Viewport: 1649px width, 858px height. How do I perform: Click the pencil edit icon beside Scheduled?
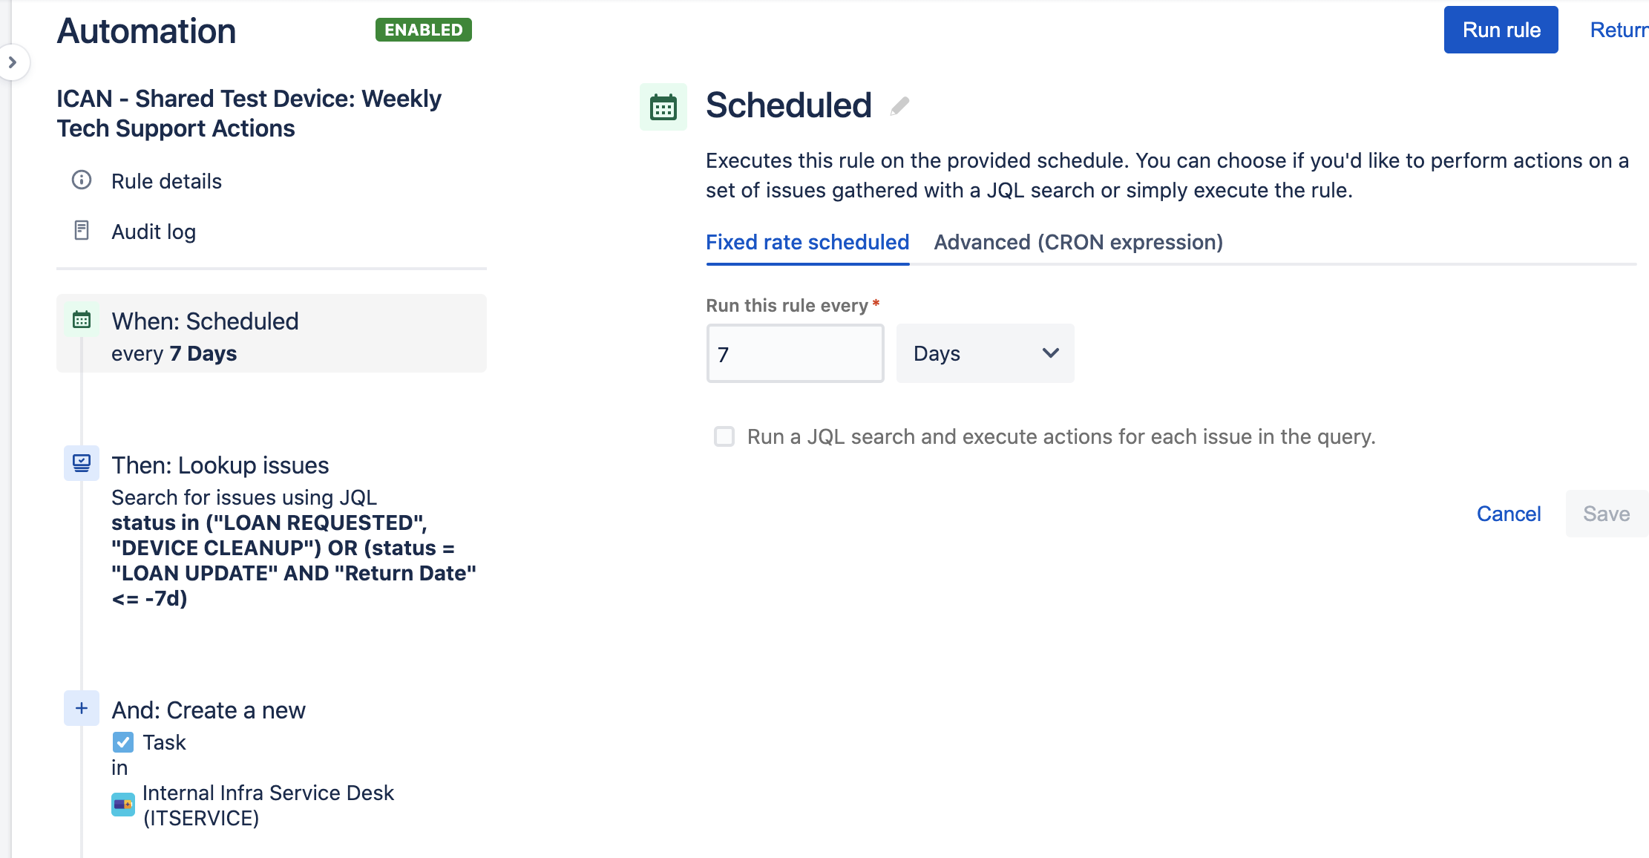[899, 106]
